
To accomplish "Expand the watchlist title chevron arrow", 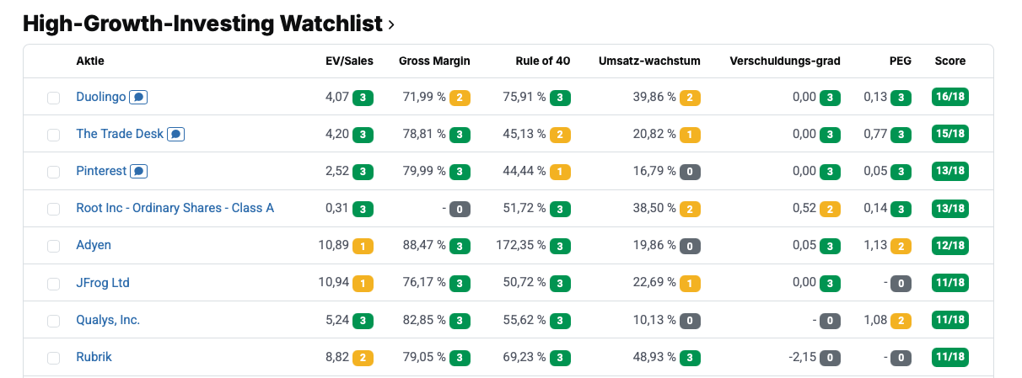I will coord(391,25).
